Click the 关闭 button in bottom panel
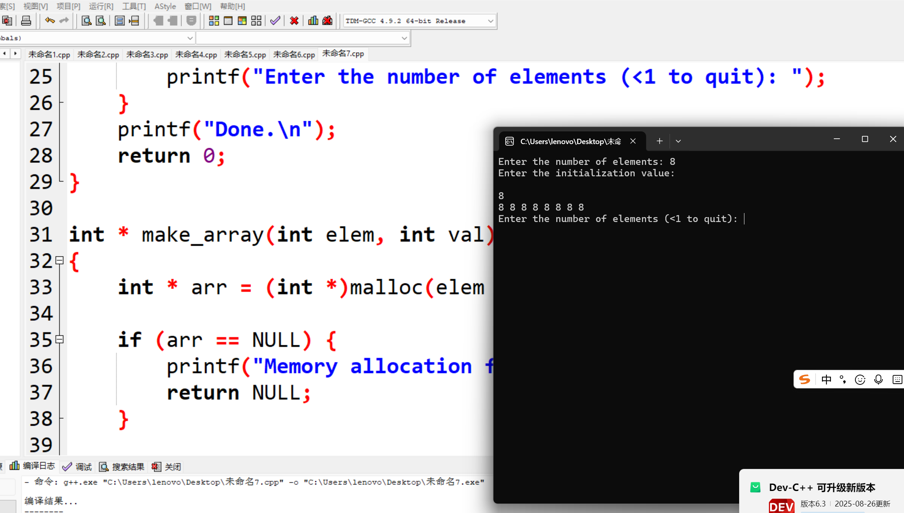The width and height of the screenshot is (904, 513). click(167, 466)
